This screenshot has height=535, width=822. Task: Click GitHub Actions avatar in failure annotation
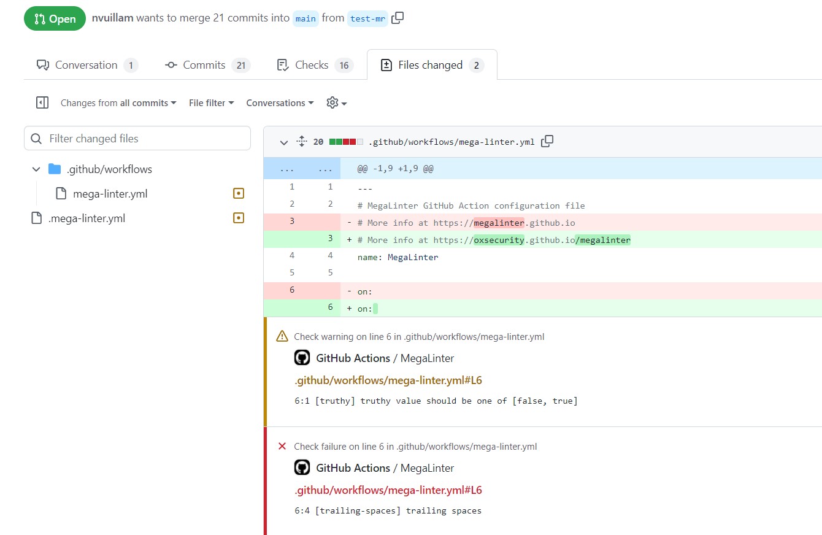(x=302, y=468)
